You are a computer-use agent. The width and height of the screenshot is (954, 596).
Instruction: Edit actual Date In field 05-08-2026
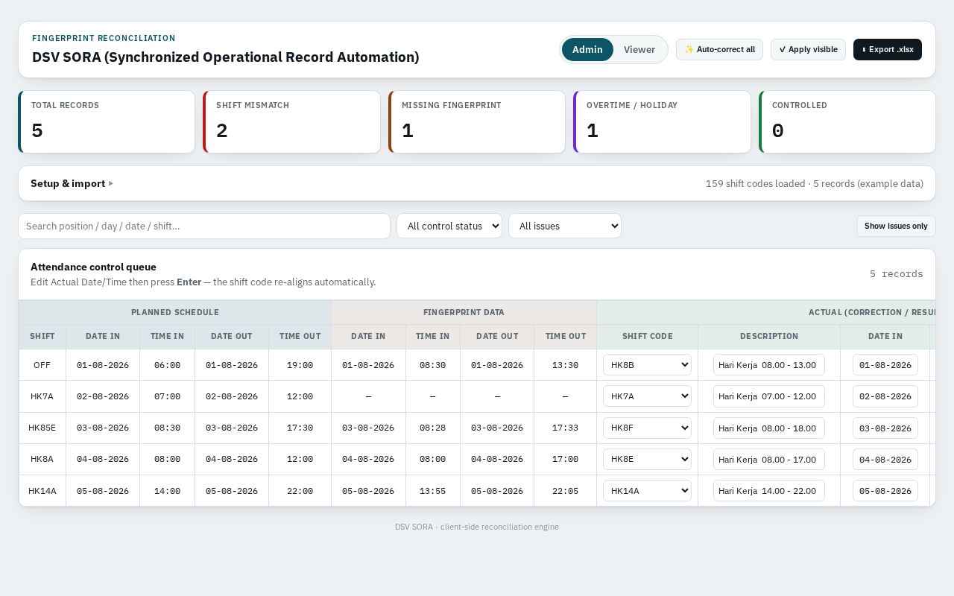(885, 491)
